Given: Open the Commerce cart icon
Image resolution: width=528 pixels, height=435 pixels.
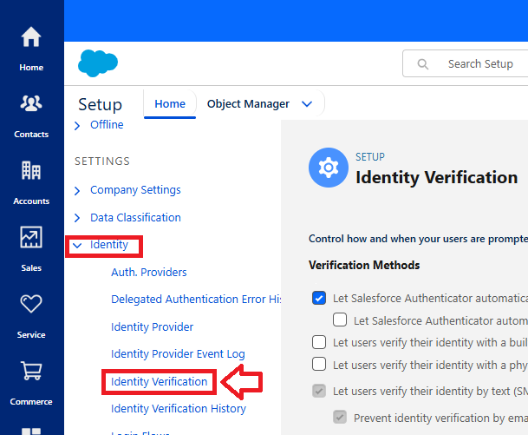Looking at the screenshot, I should pyautogui.click(x=31, y=381).
